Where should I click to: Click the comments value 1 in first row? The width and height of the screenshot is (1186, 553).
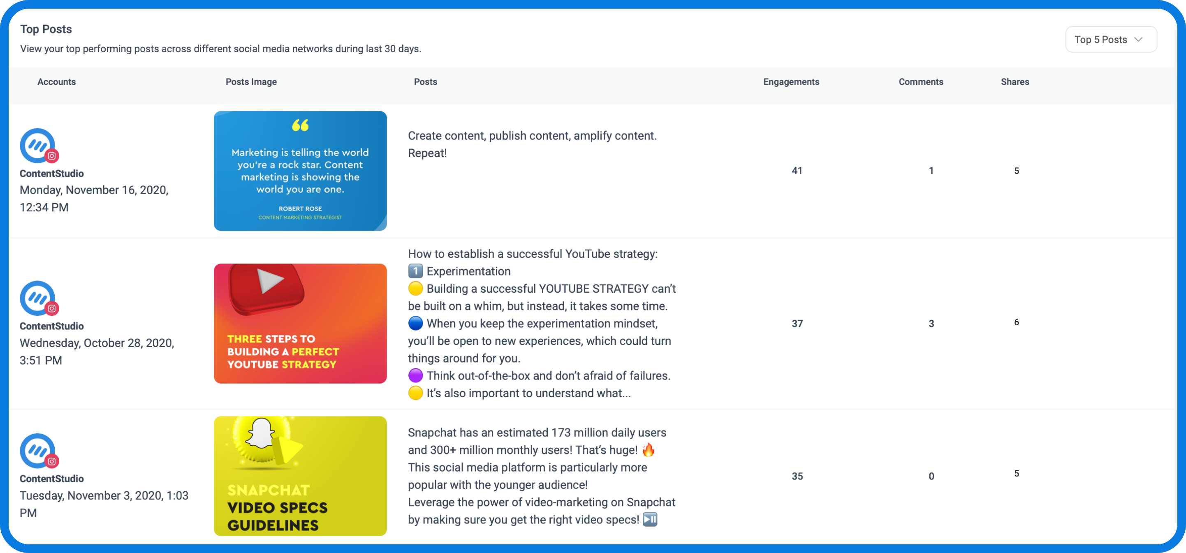[x=931, y=171]
